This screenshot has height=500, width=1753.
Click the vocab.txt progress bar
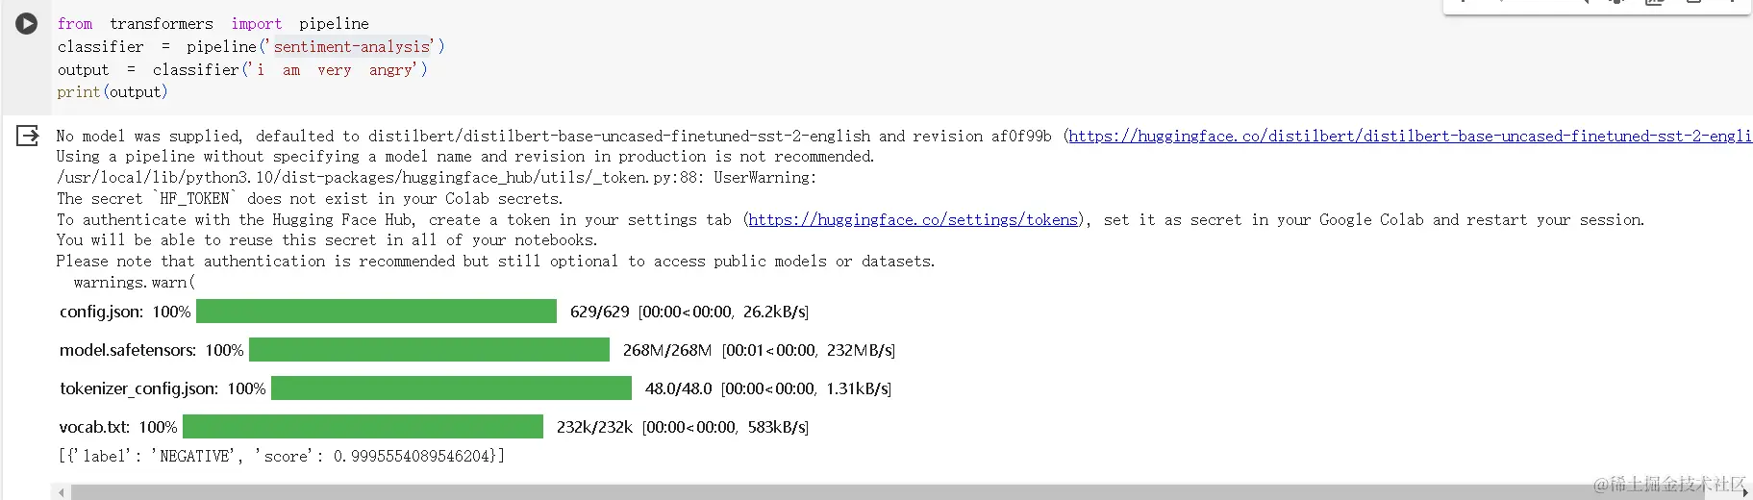pos(363,427)
